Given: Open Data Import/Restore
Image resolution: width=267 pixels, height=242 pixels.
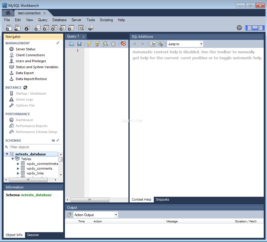Looking at the screenshot, I should click(x=31, y=79).
